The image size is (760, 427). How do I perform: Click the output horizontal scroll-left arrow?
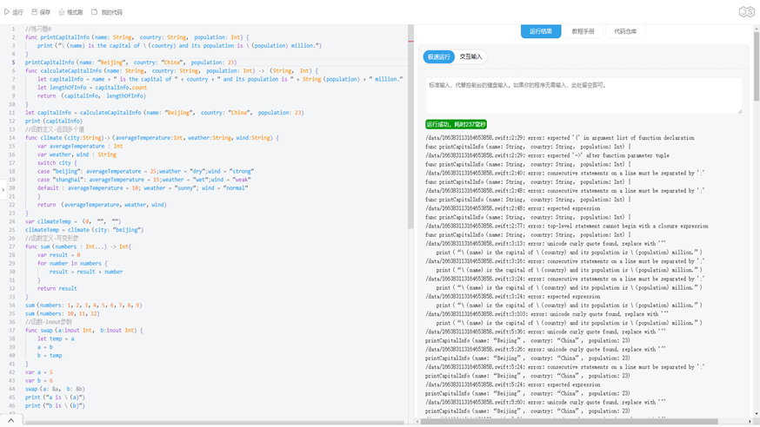point(417,422)
